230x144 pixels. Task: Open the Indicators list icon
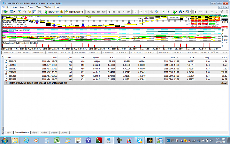[x=174, y=12]
